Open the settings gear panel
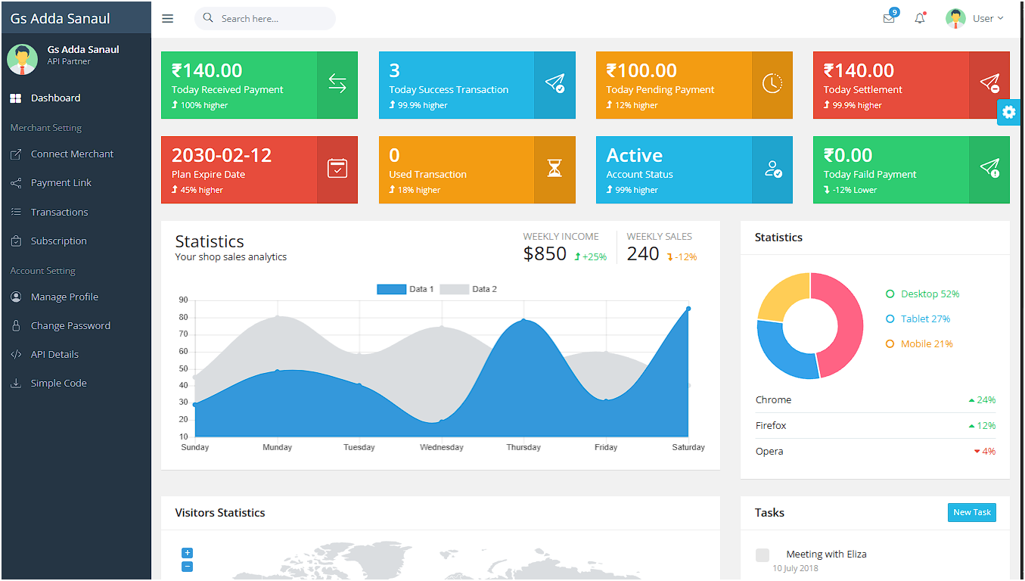The height and width of the screenshot is (581, 1025). click(1008, 112)
